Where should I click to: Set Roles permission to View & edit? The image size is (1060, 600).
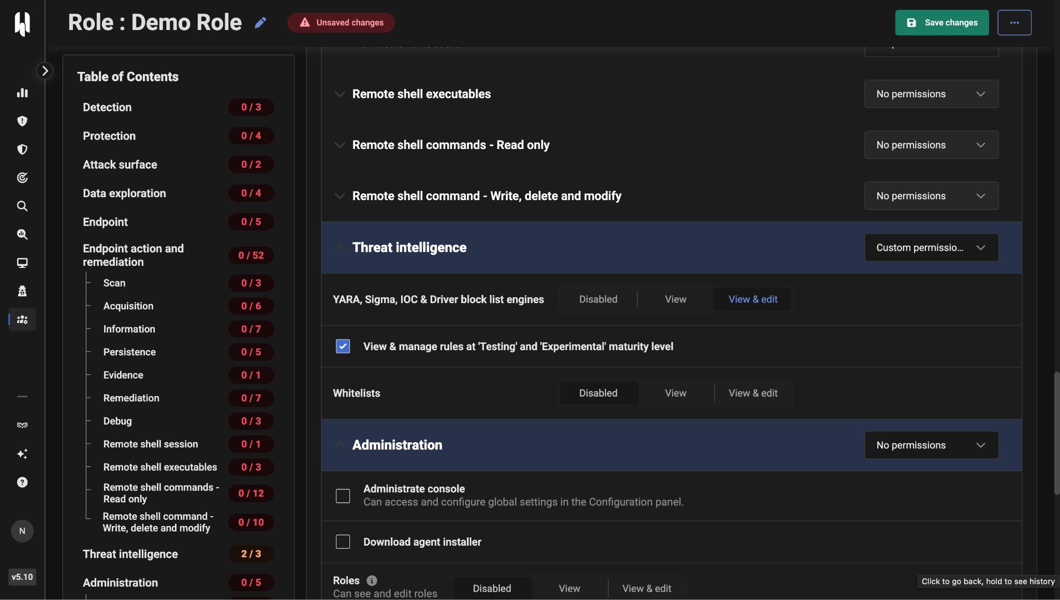(x=646, y=589)
